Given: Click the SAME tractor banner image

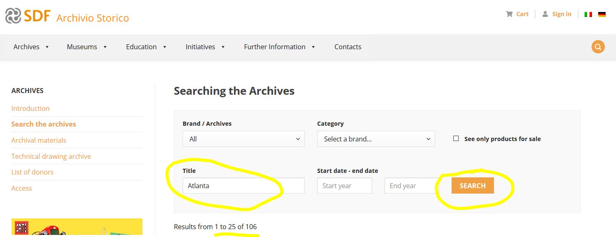Looking at the screenshot, I should [x=77, y=227].
